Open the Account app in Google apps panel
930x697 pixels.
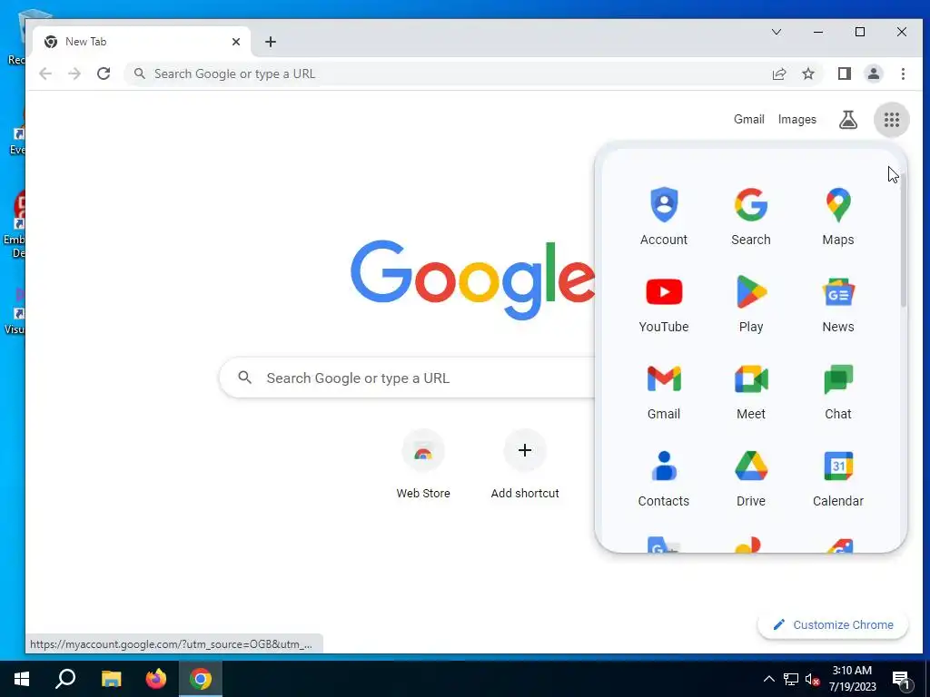pos(664,216)
